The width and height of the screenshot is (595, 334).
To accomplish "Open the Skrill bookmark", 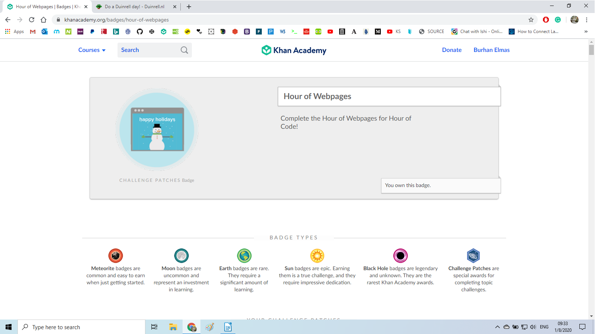I will [x=80, y=32].
